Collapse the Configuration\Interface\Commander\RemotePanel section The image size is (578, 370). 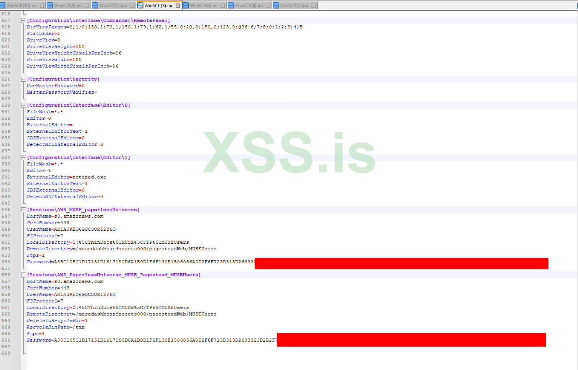coord(23,20)
